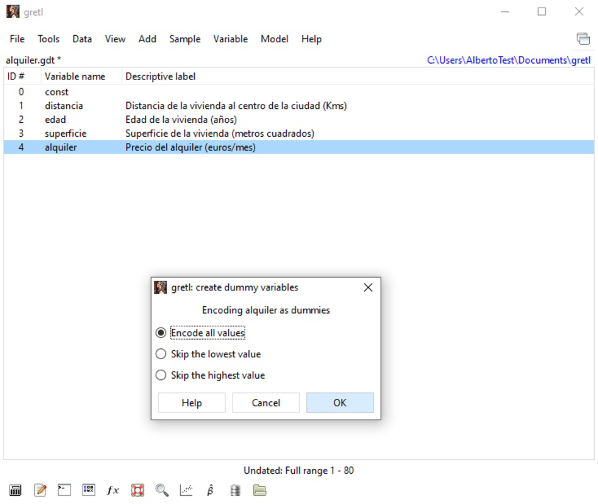Click the Descriptive label column header

coord(358,77)
